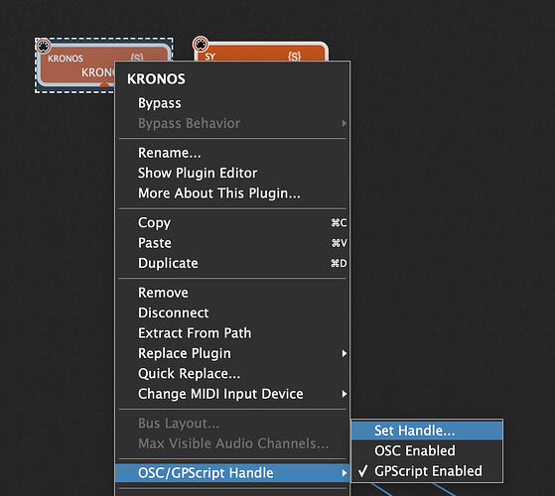Click the MIDI icon on KRONOS block
555x496 pixels.
pyautogui.click(x=43, y=46)
